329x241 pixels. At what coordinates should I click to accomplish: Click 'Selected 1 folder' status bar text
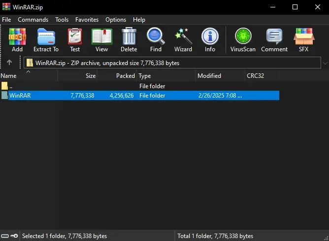(x=65, y=236)
